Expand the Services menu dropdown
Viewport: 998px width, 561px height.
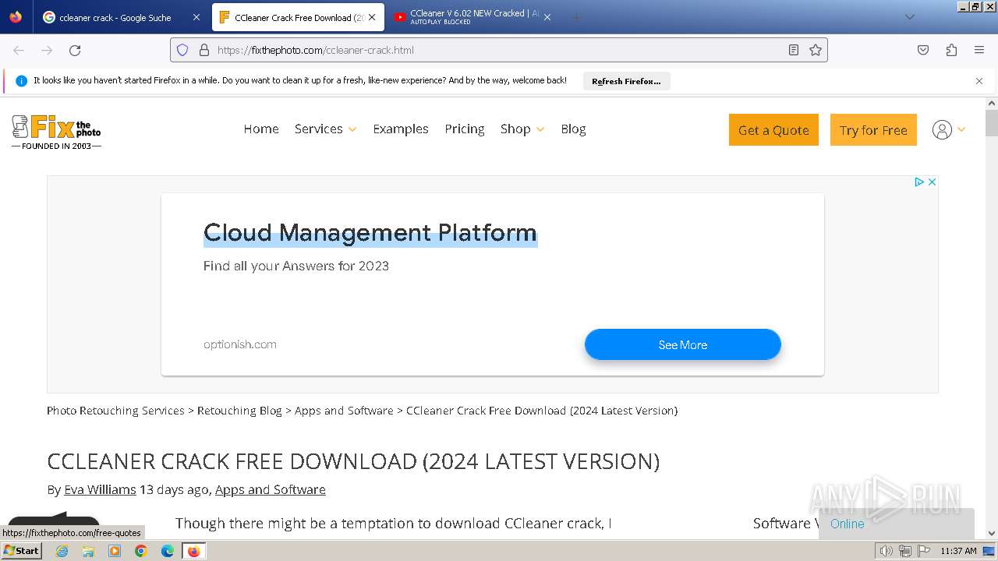(352, 129)
